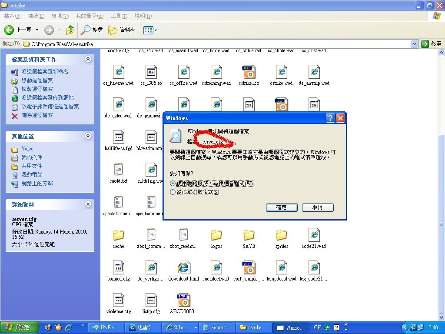Click the 取消 button in dialog
445x334 pixels.
click(x=318, y=207)
